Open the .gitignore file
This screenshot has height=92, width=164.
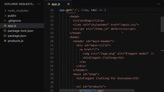[14, 21]
